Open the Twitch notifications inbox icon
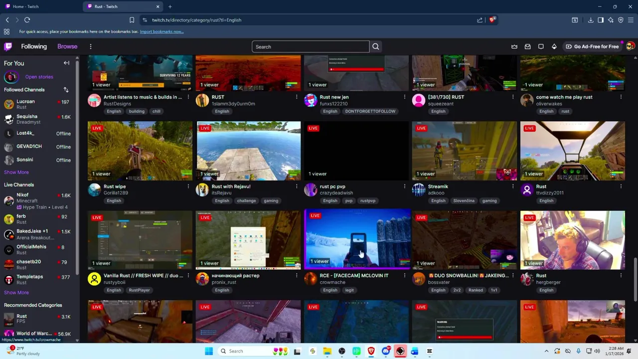This screenshot has height=359, width=638. pyautogui.click(x=528, y=46)
